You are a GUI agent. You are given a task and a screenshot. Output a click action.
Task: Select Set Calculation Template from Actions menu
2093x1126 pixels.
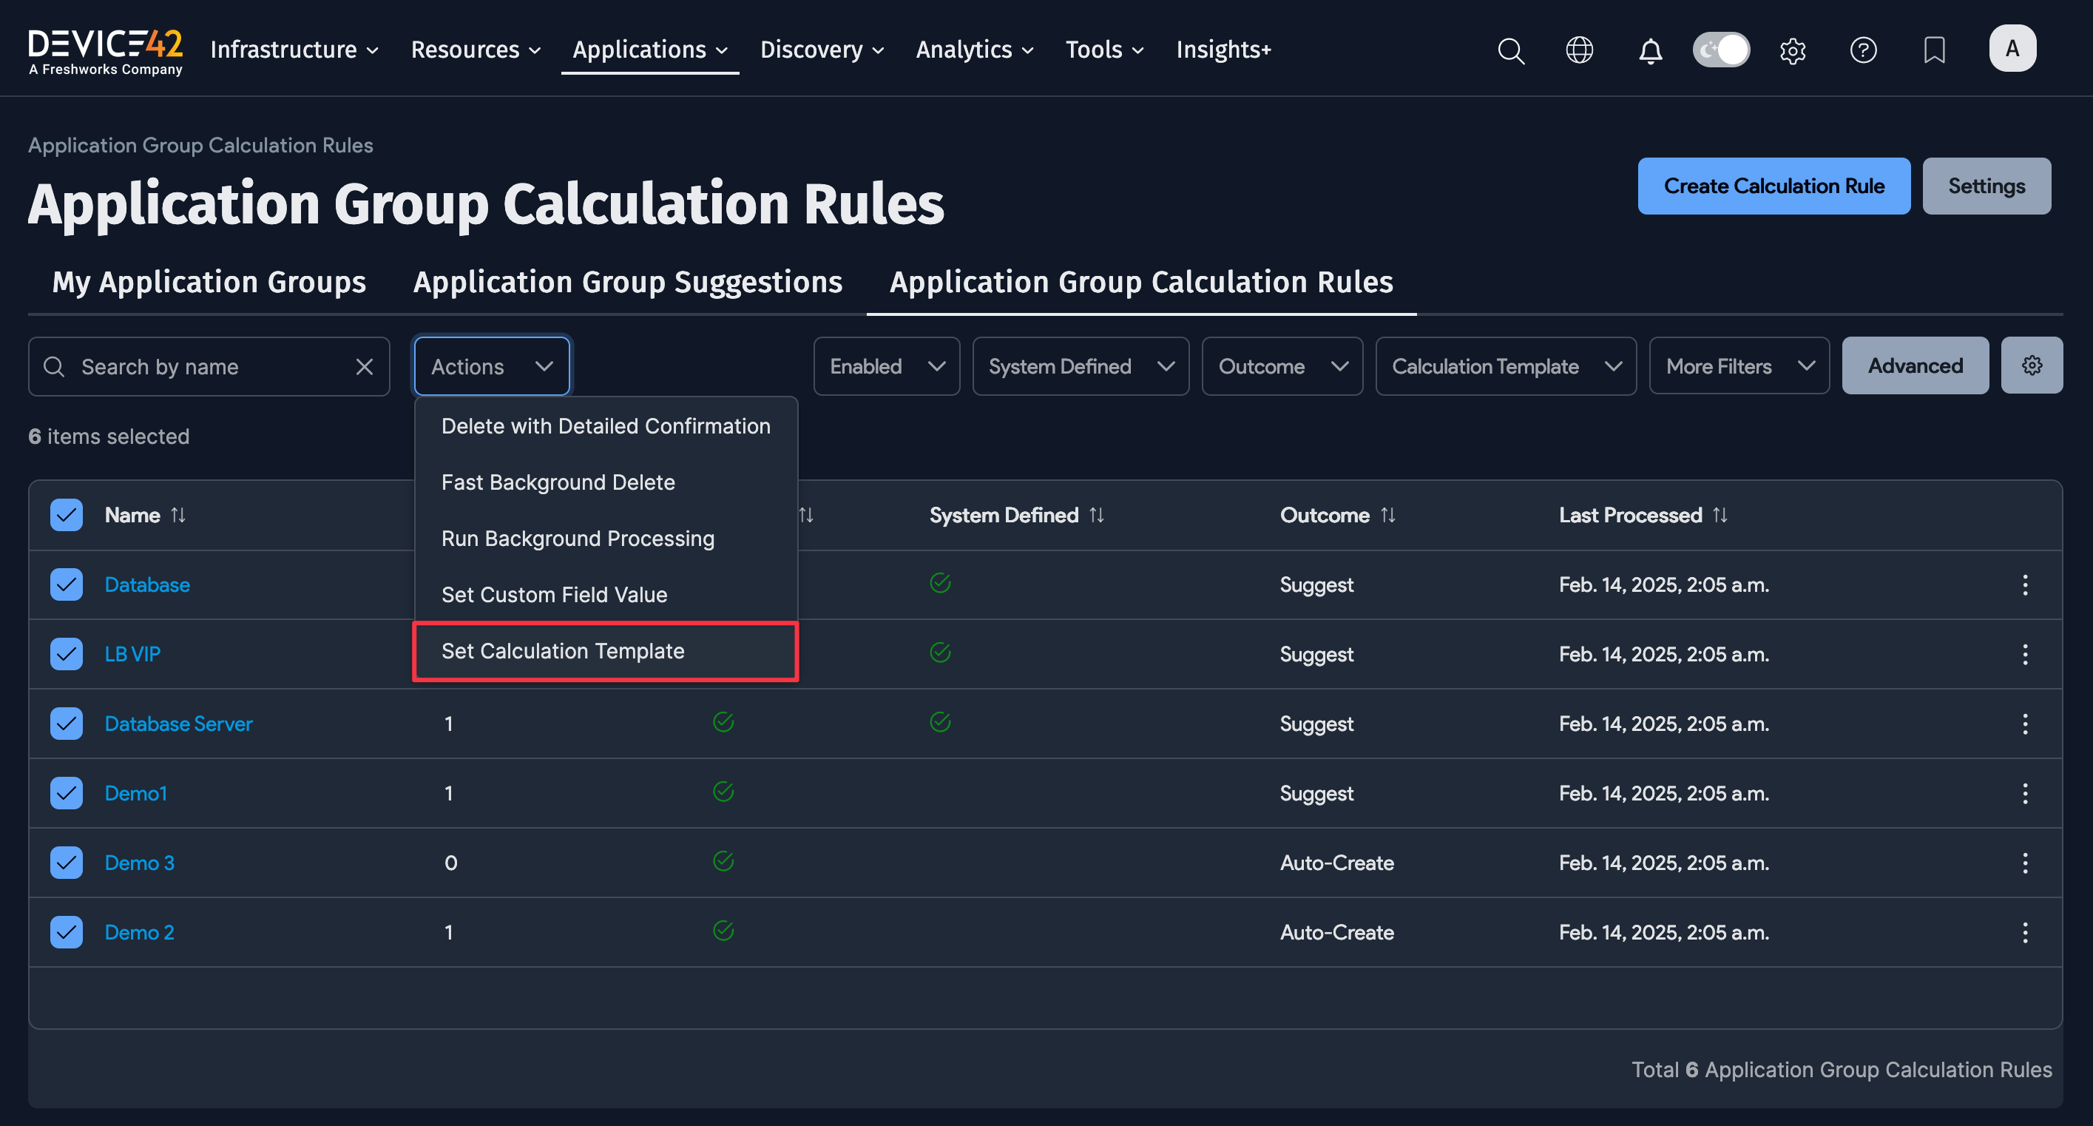[x=563, y=650]
